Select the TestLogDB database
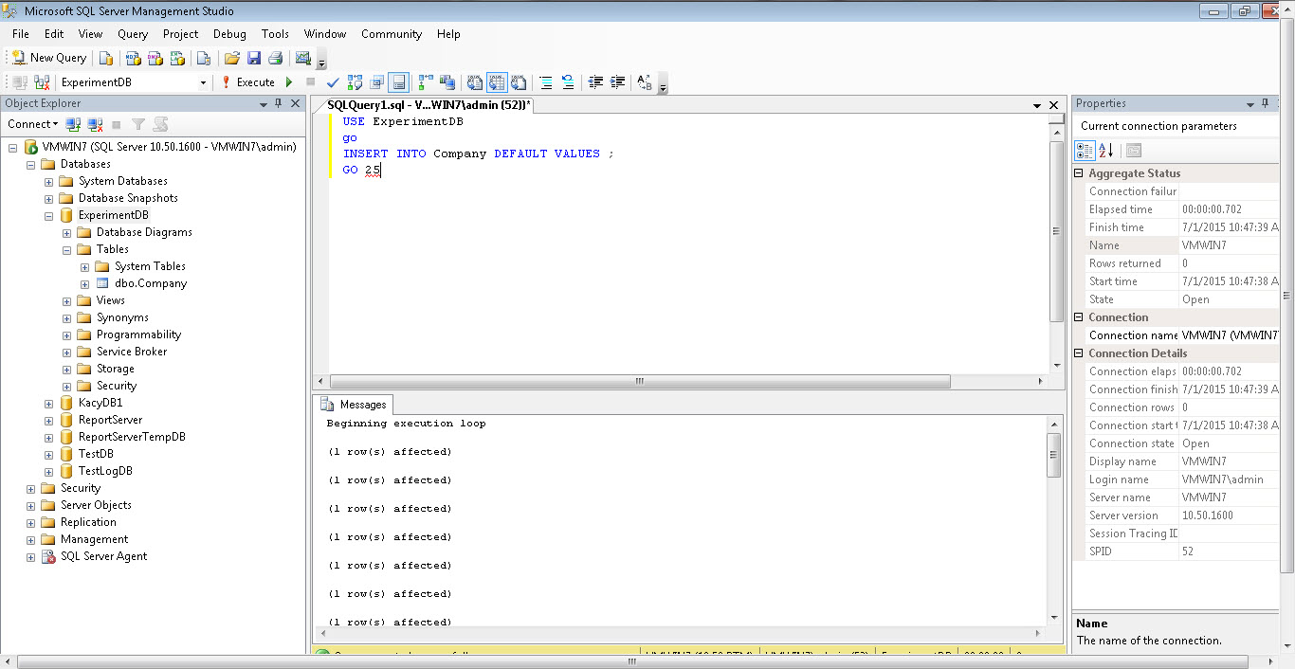This screenshot has width=1295, height=669. pos(105,471)
